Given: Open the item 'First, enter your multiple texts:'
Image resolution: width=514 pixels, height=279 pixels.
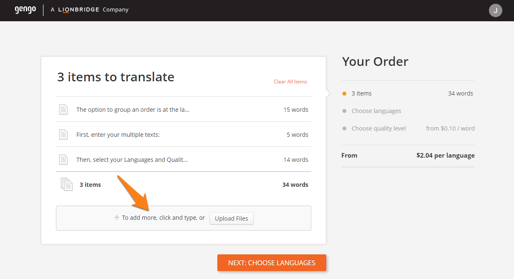Looking at the screenshot, I should [x=118, y=135].
